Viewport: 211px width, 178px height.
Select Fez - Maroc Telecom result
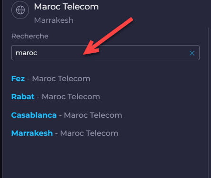[51, 79]
